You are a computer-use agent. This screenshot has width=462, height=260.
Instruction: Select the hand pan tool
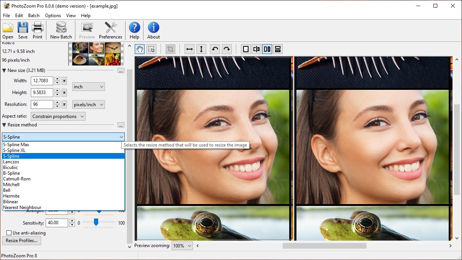[x=140, y=49]
